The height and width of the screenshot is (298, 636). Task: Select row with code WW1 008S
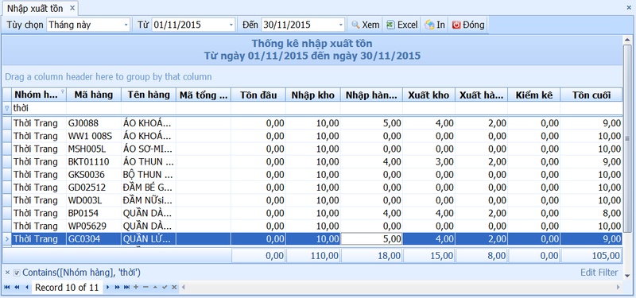pyautogui.click(x=312, y=136)
